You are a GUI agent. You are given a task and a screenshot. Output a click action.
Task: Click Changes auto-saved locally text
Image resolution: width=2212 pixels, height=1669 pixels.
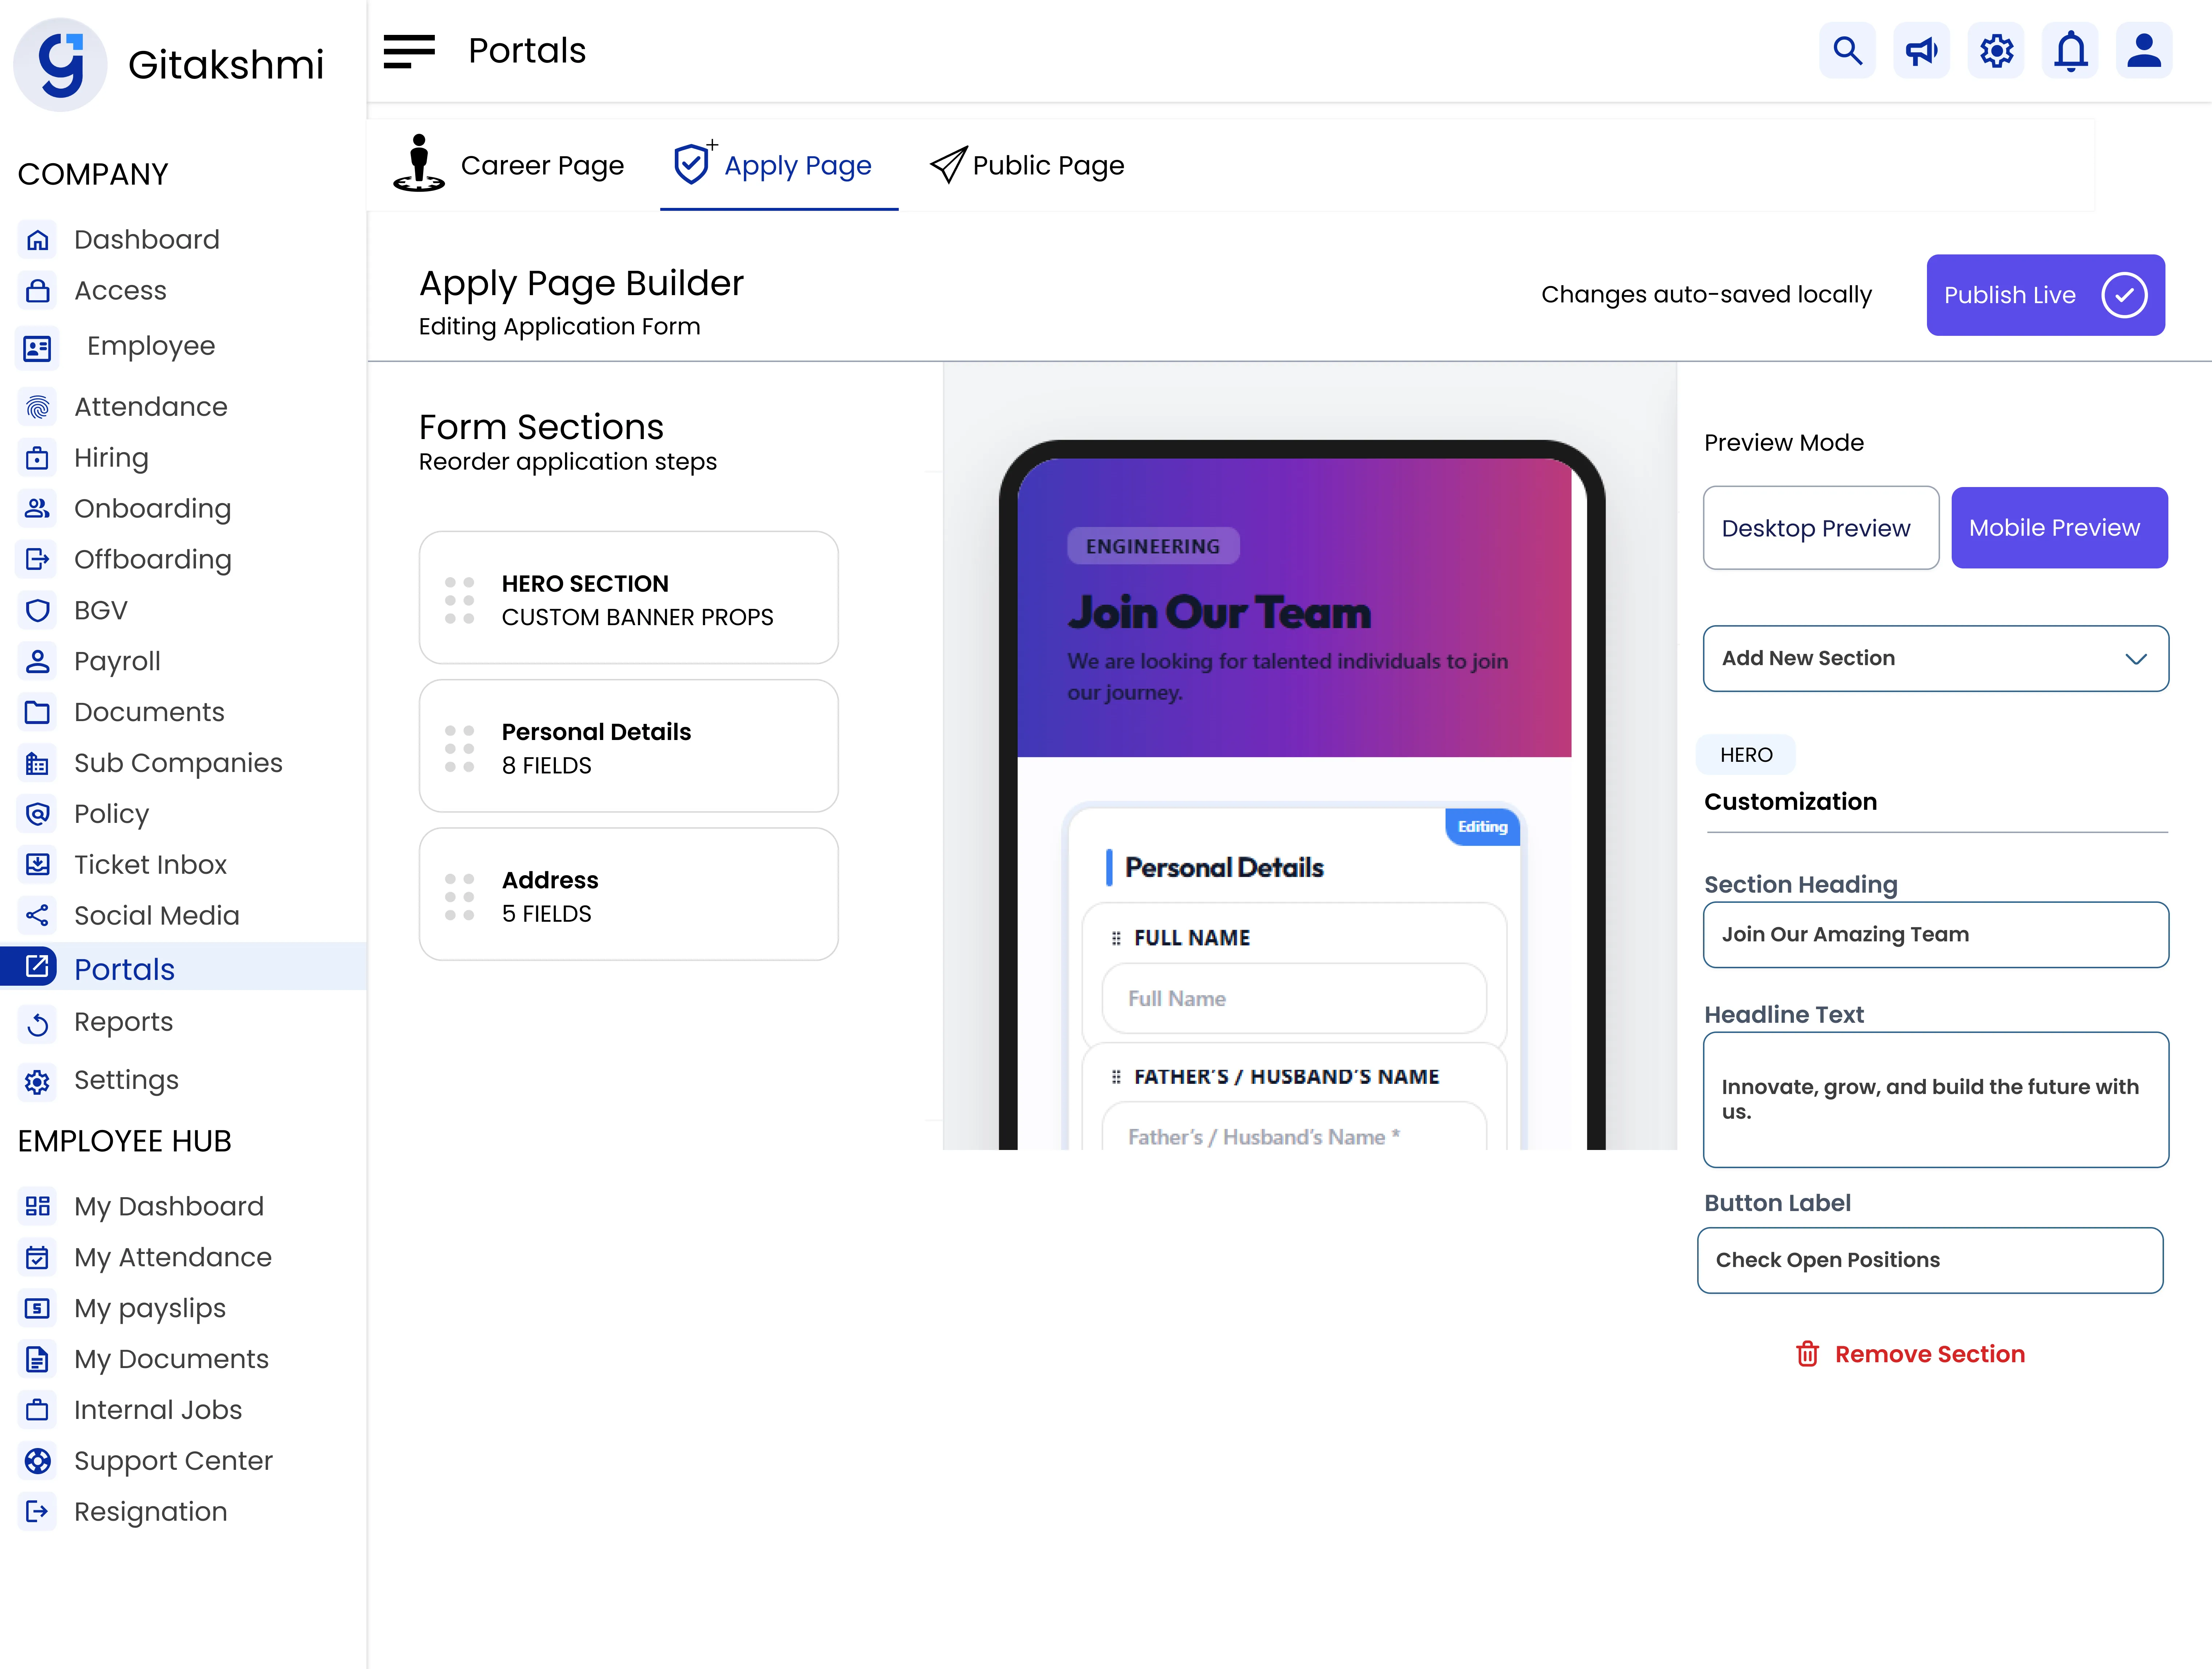[1706, 295]
